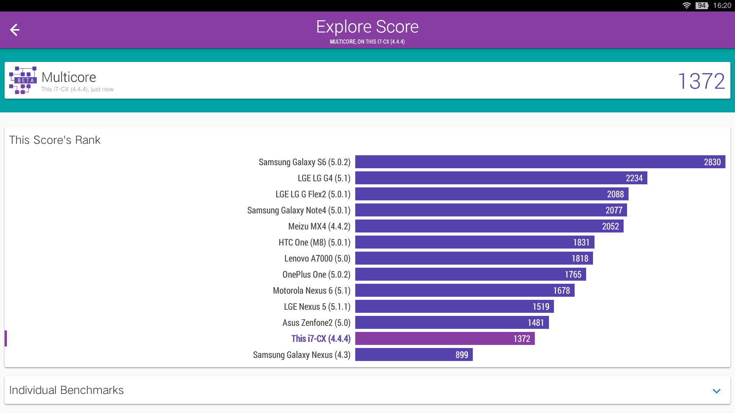Tap the purple 1372 score bar
735x413 pixels.
point(445,338)
